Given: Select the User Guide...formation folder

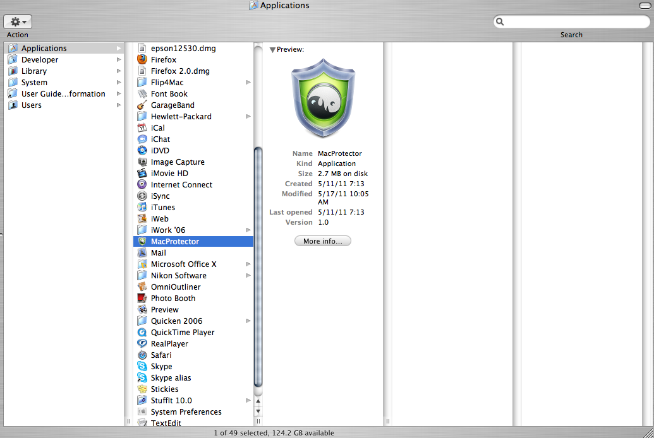Looking at the screenshot, I should pyautogui.click(x=64, y=94).
